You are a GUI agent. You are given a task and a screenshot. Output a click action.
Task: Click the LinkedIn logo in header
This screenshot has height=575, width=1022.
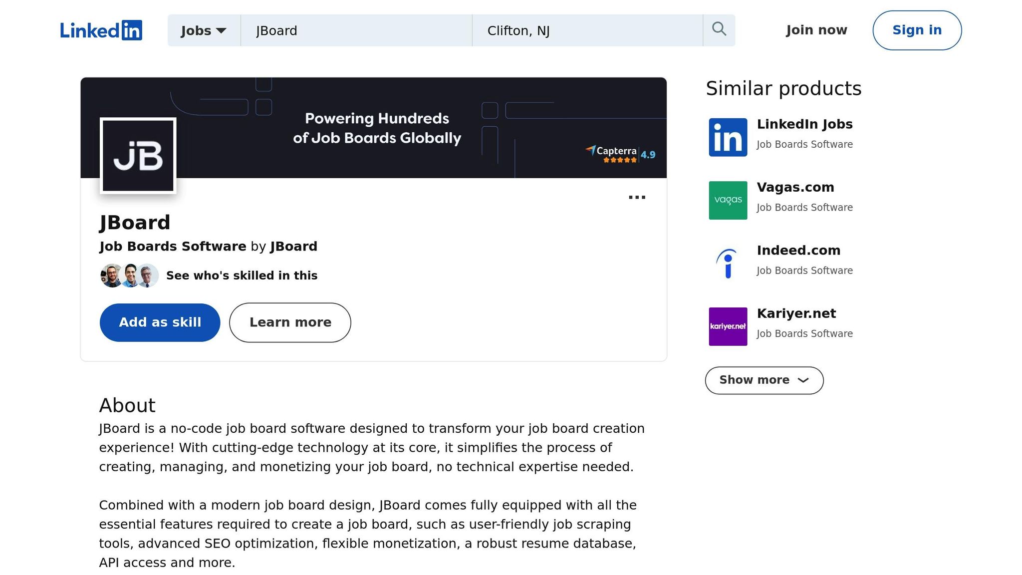pos(101,30)
